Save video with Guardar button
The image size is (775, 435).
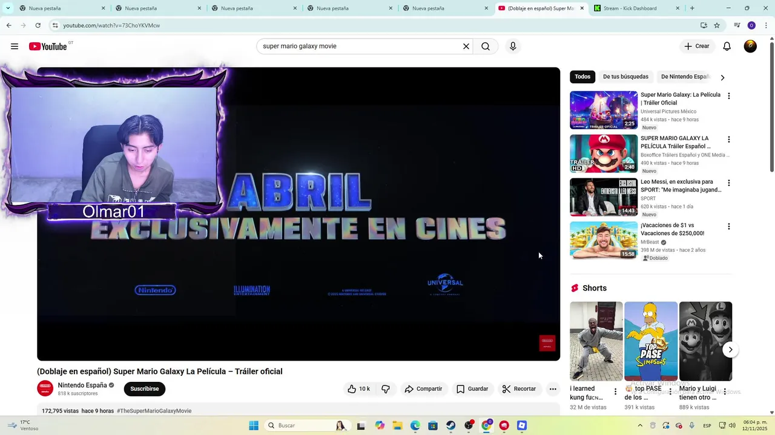tap(472, 389)
